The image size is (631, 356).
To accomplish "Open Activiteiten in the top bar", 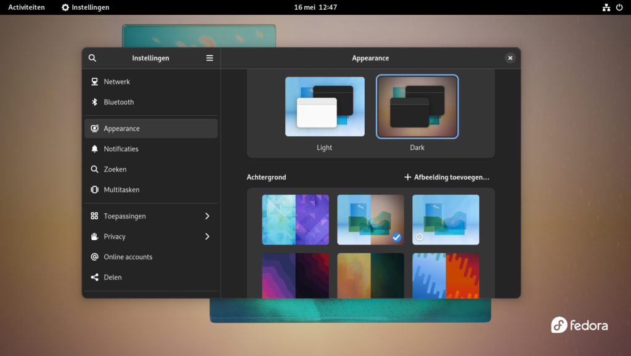I will tap(25, 7).
